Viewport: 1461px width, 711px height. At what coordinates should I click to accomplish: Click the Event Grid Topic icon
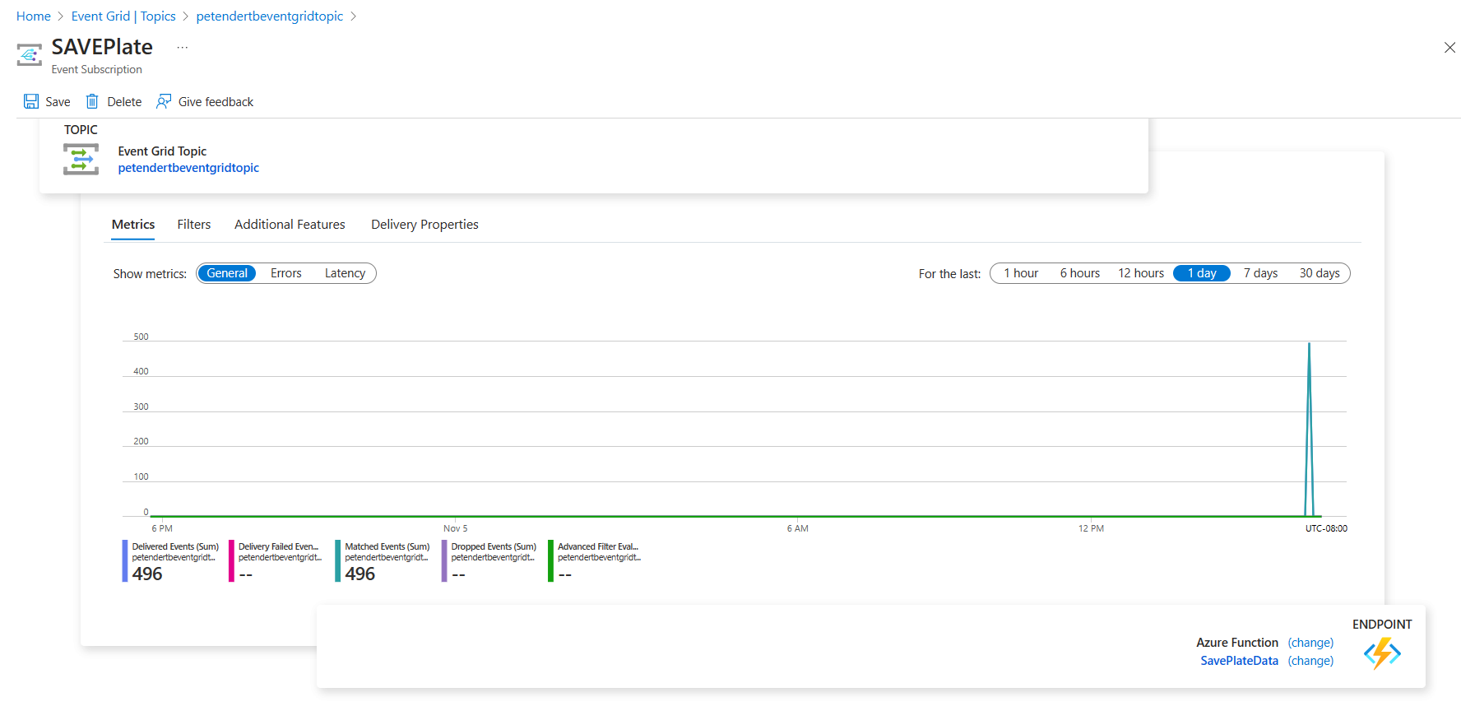[81, 159]
